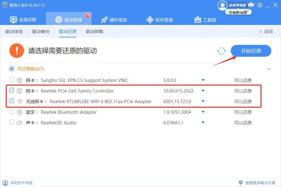Click the 会员享特权 label
This screenshot has width=281, height=187.
[237, 5]
